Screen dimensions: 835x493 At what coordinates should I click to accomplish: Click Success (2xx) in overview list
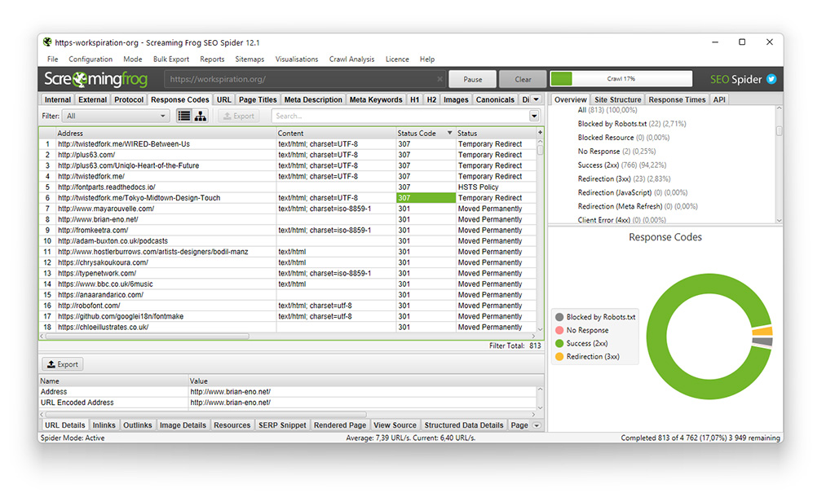622,165
